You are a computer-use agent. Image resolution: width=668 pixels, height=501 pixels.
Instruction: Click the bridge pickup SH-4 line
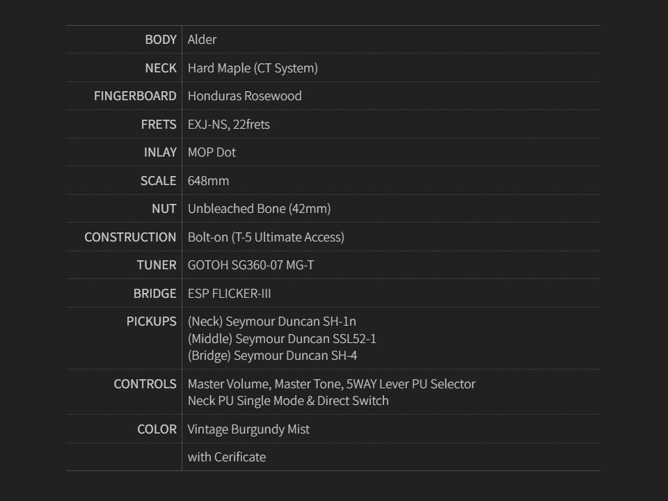click(x=272, y=356)
